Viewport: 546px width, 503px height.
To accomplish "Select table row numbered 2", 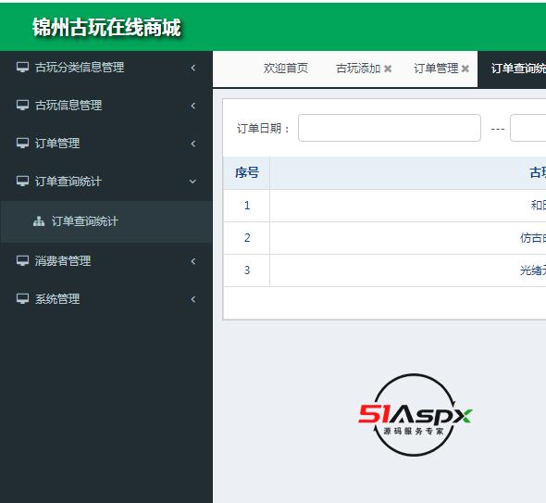I will 384,238.
